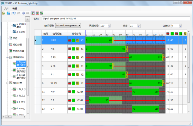Open the 文件 (File) menu
The width and height of the screenshot is (193, 126).
point(6,8)
